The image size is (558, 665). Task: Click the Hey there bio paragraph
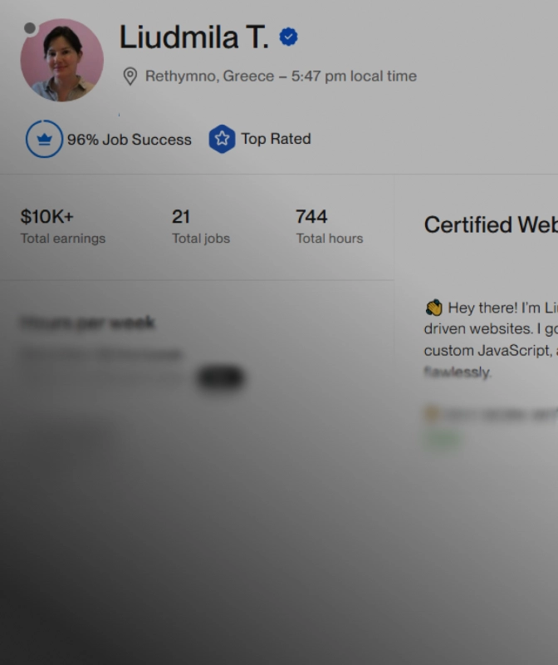[490, 339]
